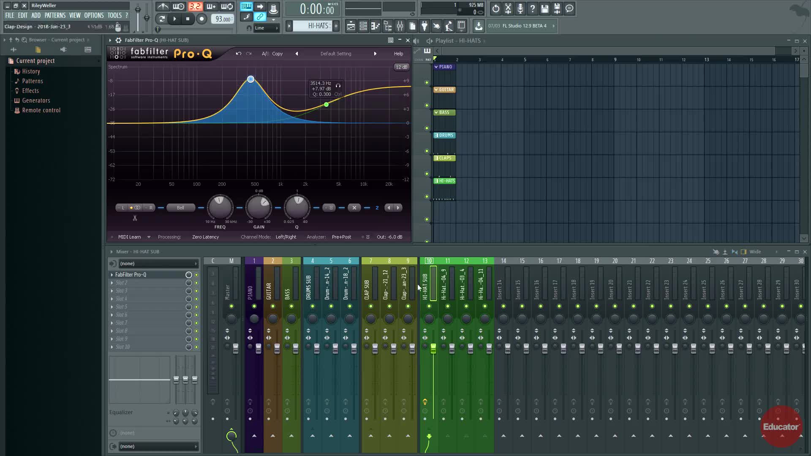Mute the PIANO playlist track
The image size is (811, 456).
click(427, 83)
